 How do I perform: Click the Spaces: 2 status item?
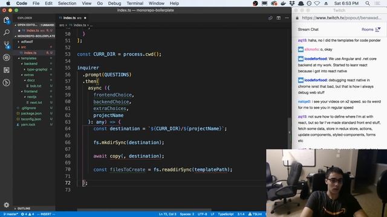coord(187,214)
